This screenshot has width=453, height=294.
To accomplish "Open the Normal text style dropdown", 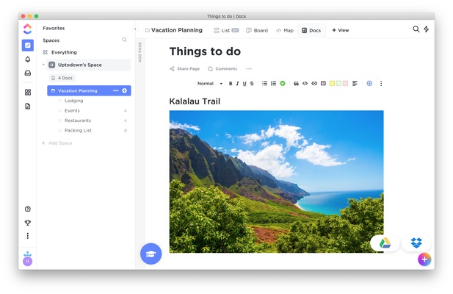I will pyautogui.click(x=210, y=84).
